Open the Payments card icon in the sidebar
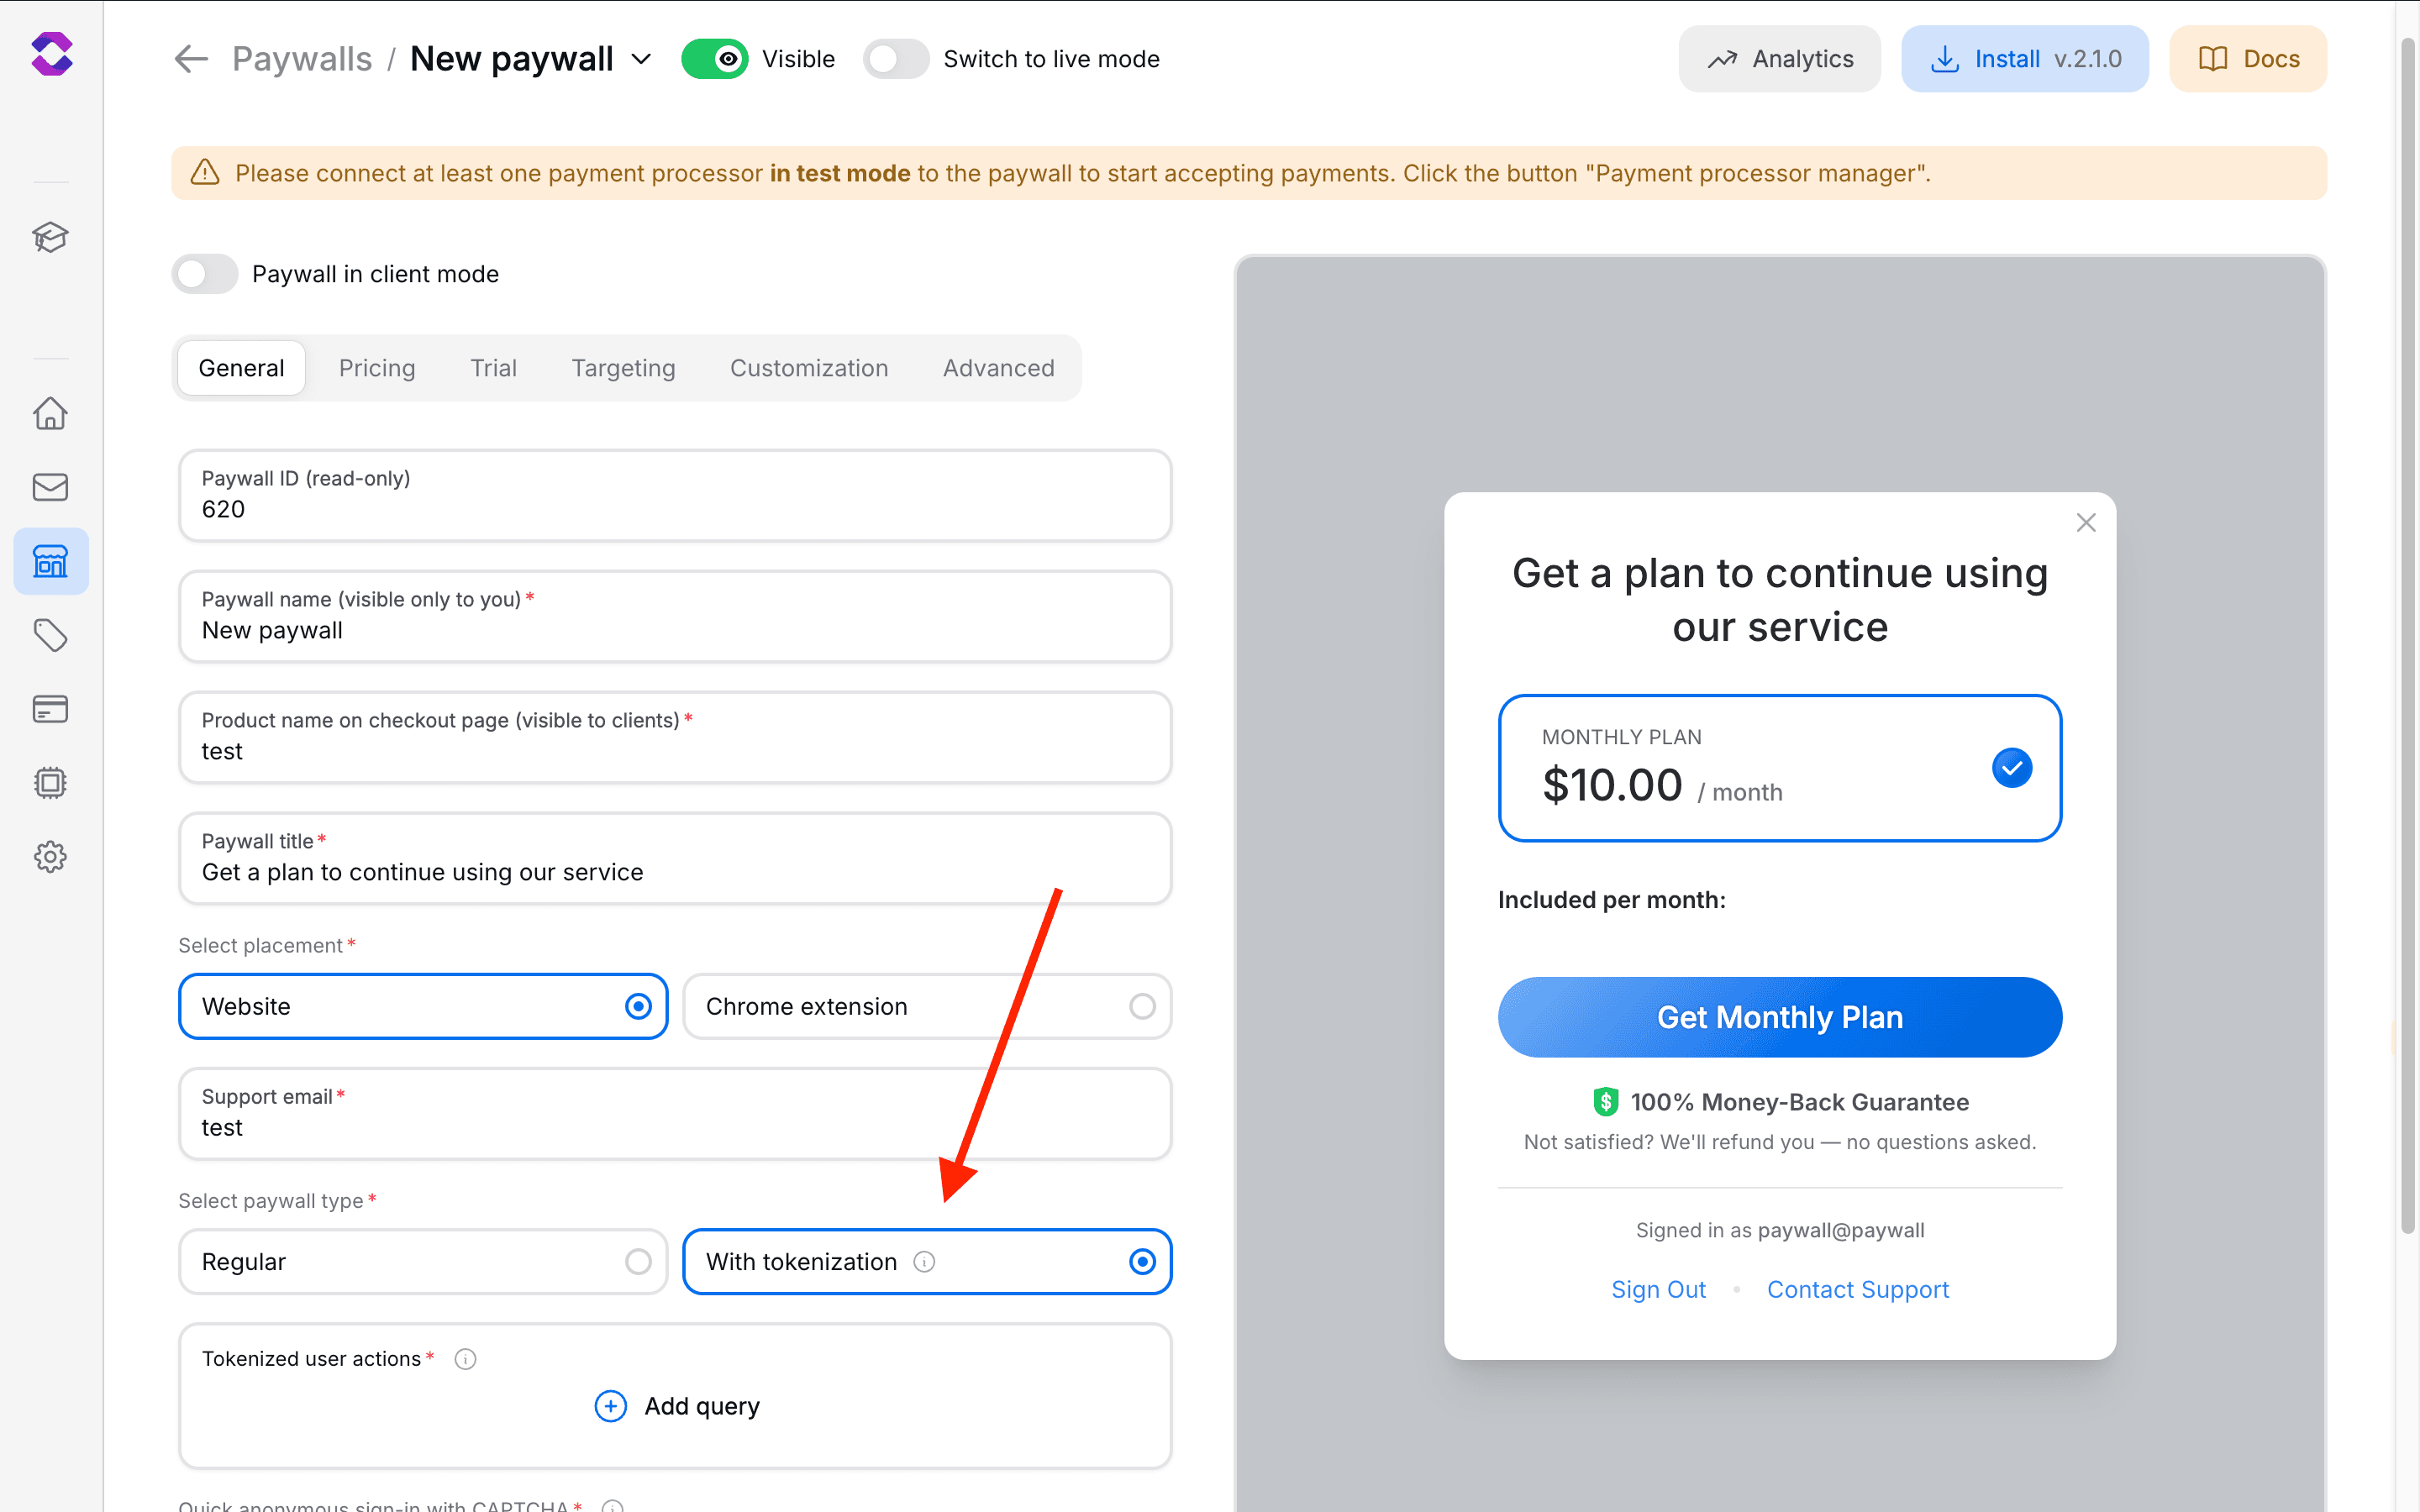The width and height of the screenshot is (2420, 1512). coord(50,709)
